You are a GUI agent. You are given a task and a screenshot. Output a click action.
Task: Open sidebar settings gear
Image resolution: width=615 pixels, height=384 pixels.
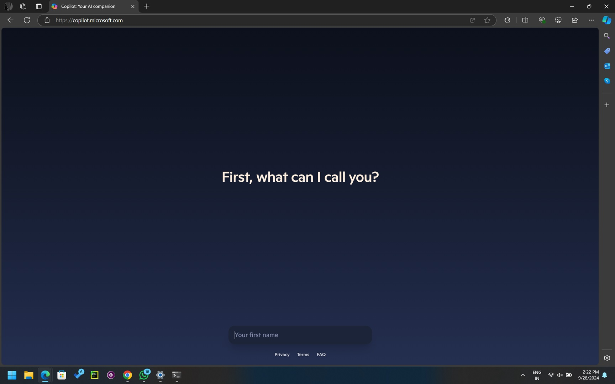coord(607,358)
